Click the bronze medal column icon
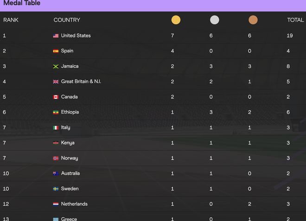The width and height of the screenshot is (306, 221). tap(253, 20)
